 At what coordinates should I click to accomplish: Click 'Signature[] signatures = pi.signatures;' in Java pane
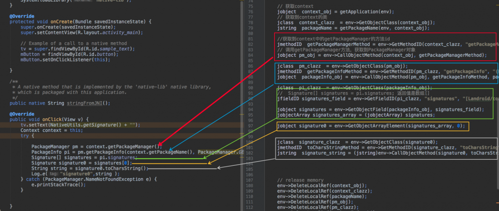click(x=84, y=157)
